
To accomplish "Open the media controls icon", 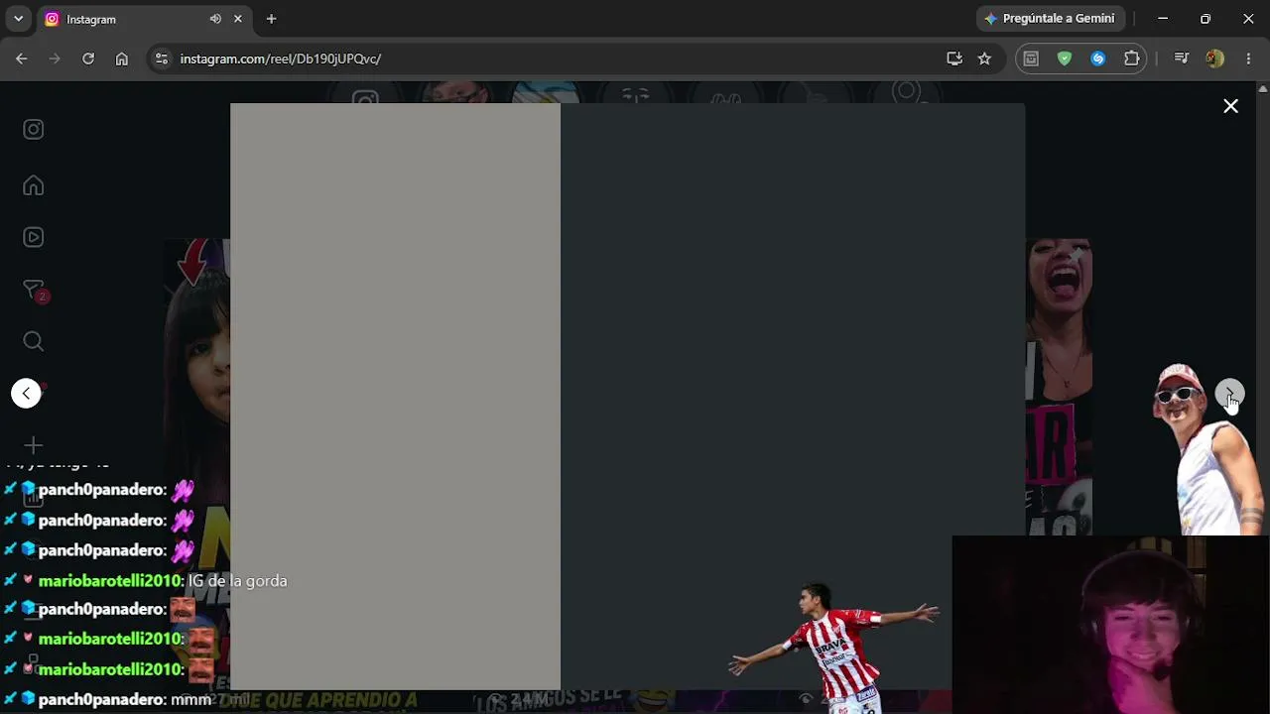I will pos(1181,59).
